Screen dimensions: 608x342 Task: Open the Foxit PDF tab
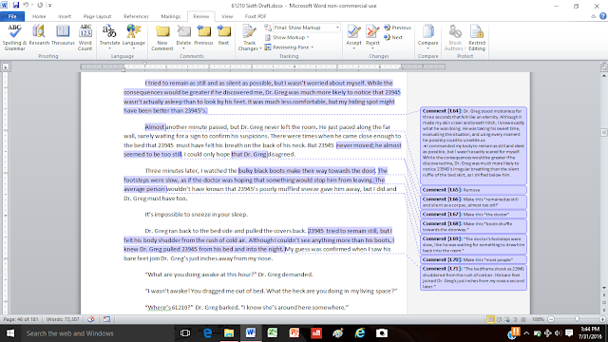(x=256, y=16)
